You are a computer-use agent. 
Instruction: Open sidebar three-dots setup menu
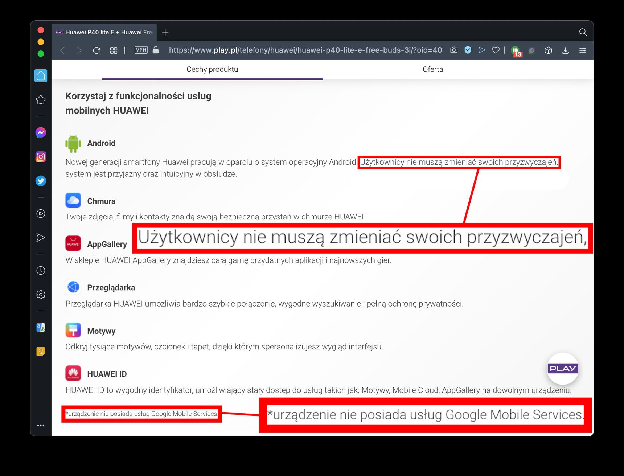click(x=41, y=426)
